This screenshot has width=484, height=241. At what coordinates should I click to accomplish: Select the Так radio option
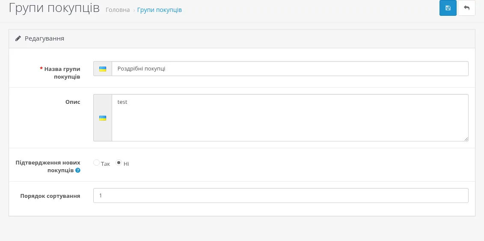[x=96, y=163]
